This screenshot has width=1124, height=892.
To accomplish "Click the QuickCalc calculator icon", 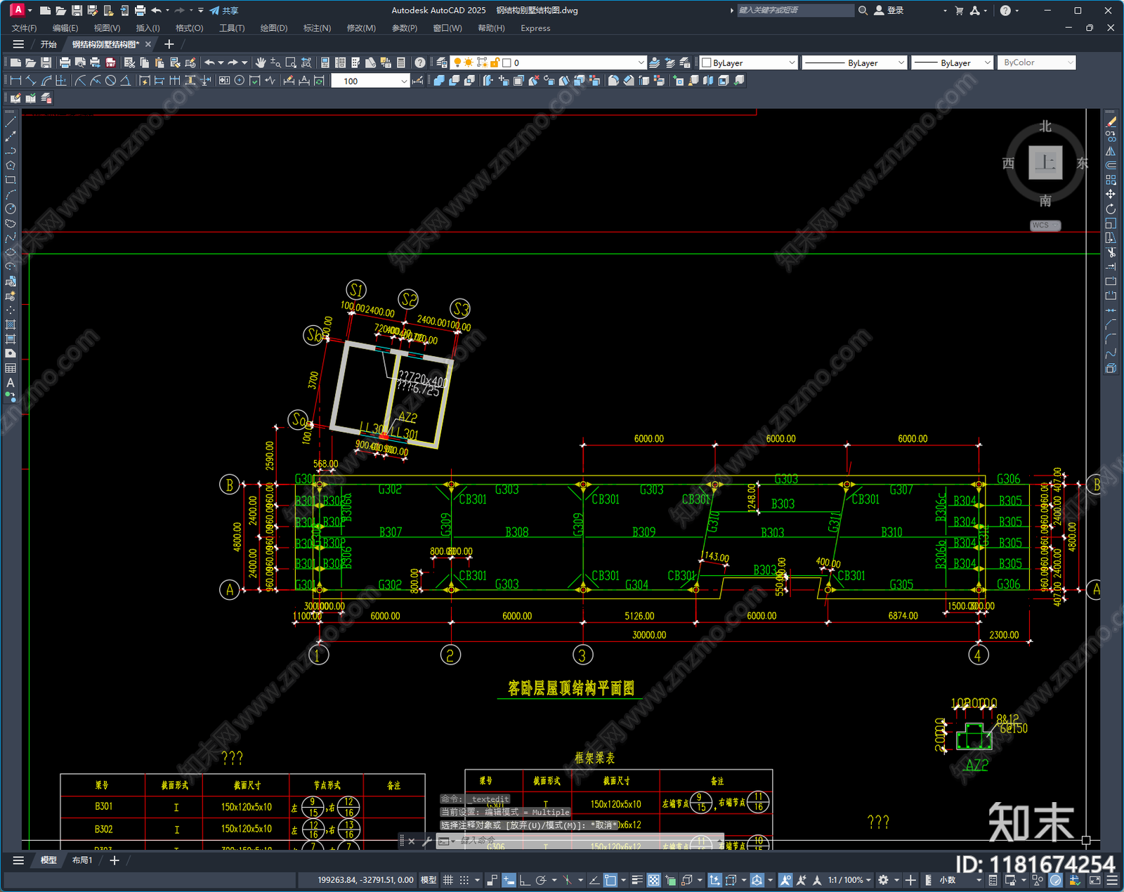I will (401, 63).
